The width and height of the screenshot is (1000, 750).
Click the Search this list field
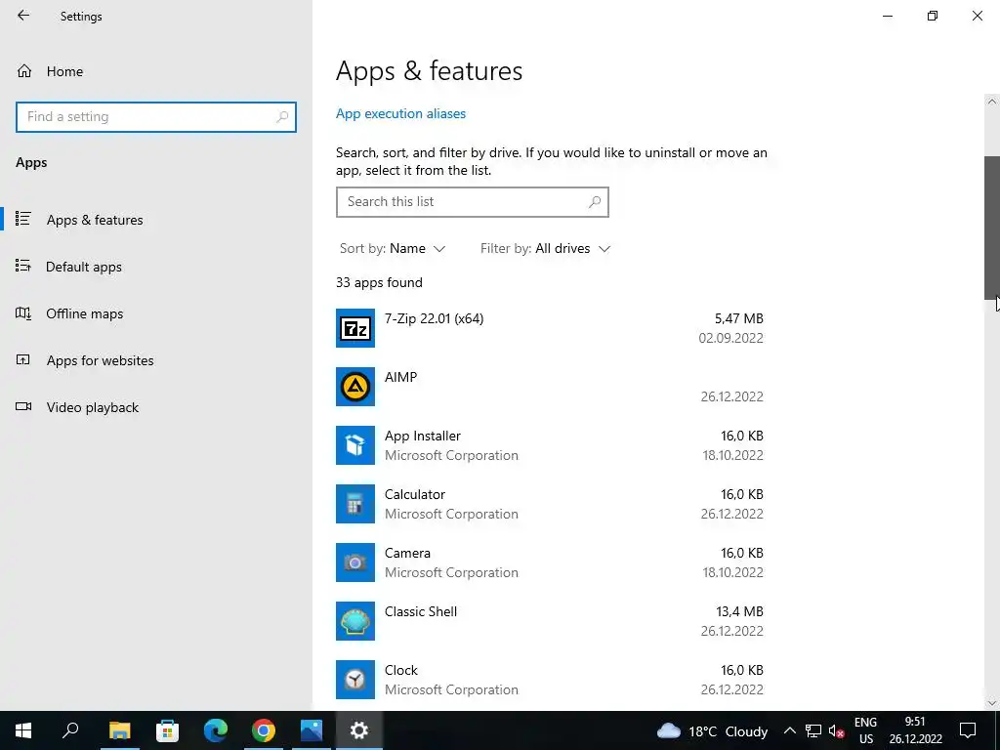pos(472,201)
